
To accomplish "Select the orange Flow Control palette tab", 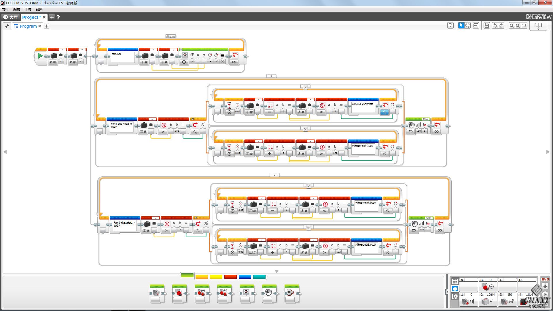I will (x=202, y=277).
